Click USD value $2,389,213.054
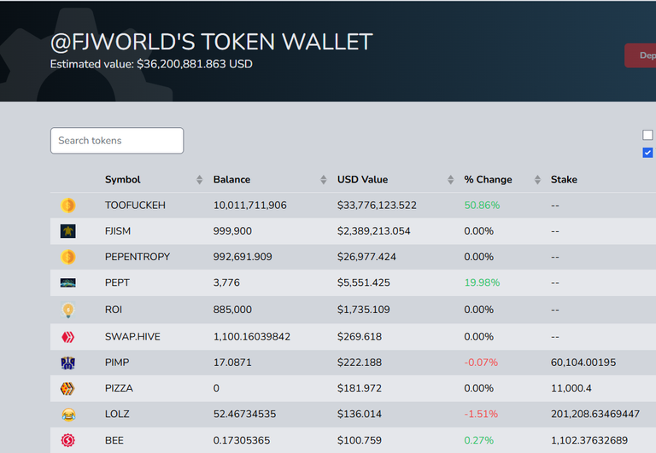This screenshot has width=656, height=453. coord(374,231)
